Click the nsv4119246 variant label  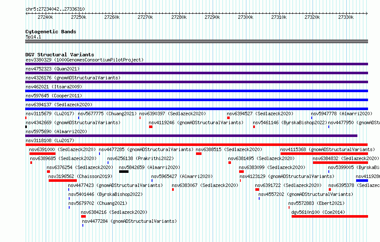pyautogui.click(x=196, y=122)
